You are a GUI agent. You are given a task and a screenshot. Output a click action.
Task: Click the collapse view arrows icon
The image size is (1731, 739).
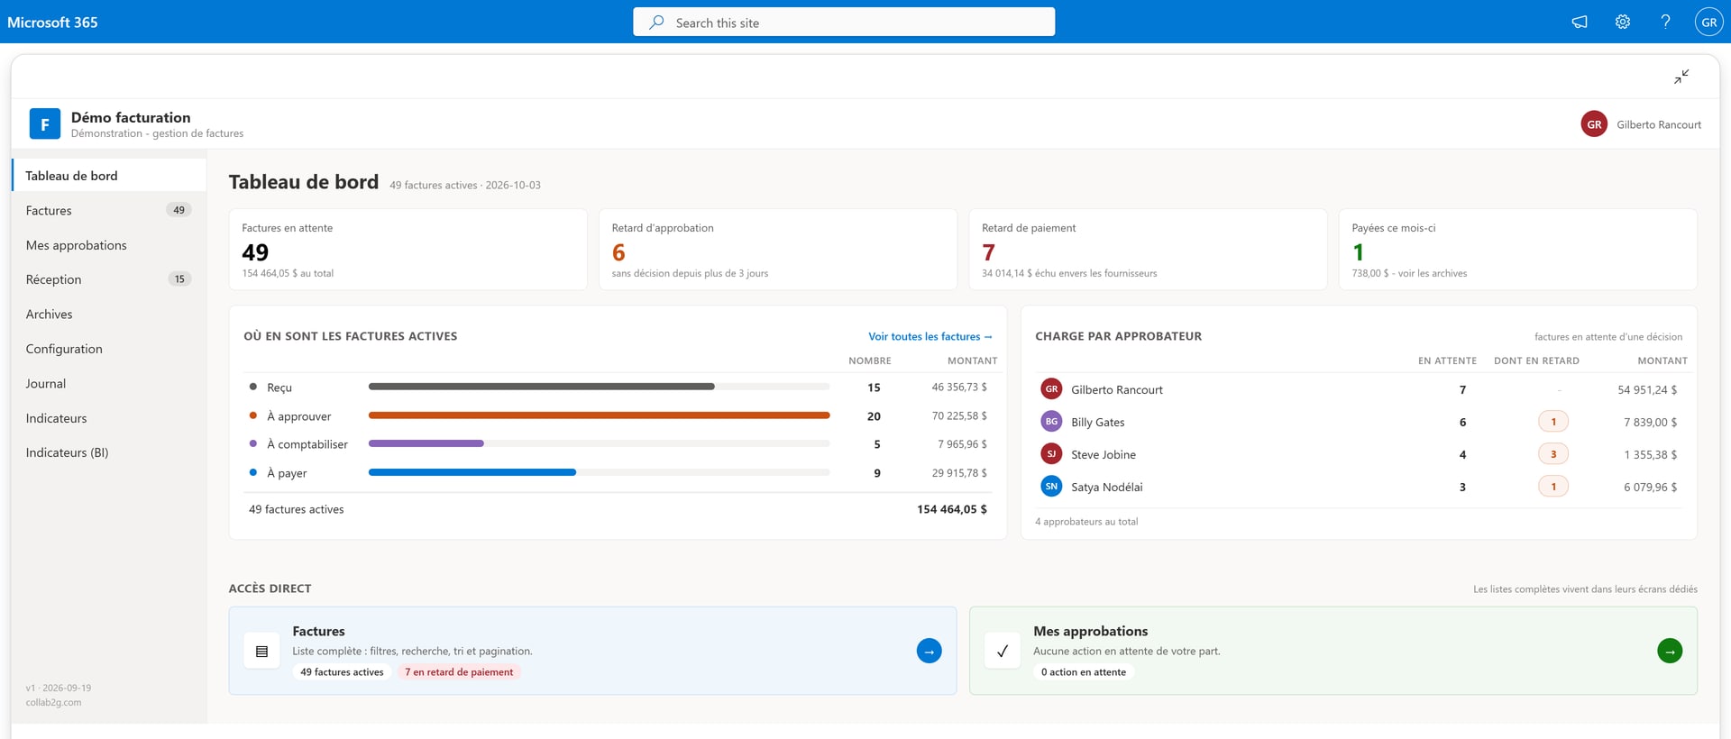pyautogui.click(x=1681, y=77)
